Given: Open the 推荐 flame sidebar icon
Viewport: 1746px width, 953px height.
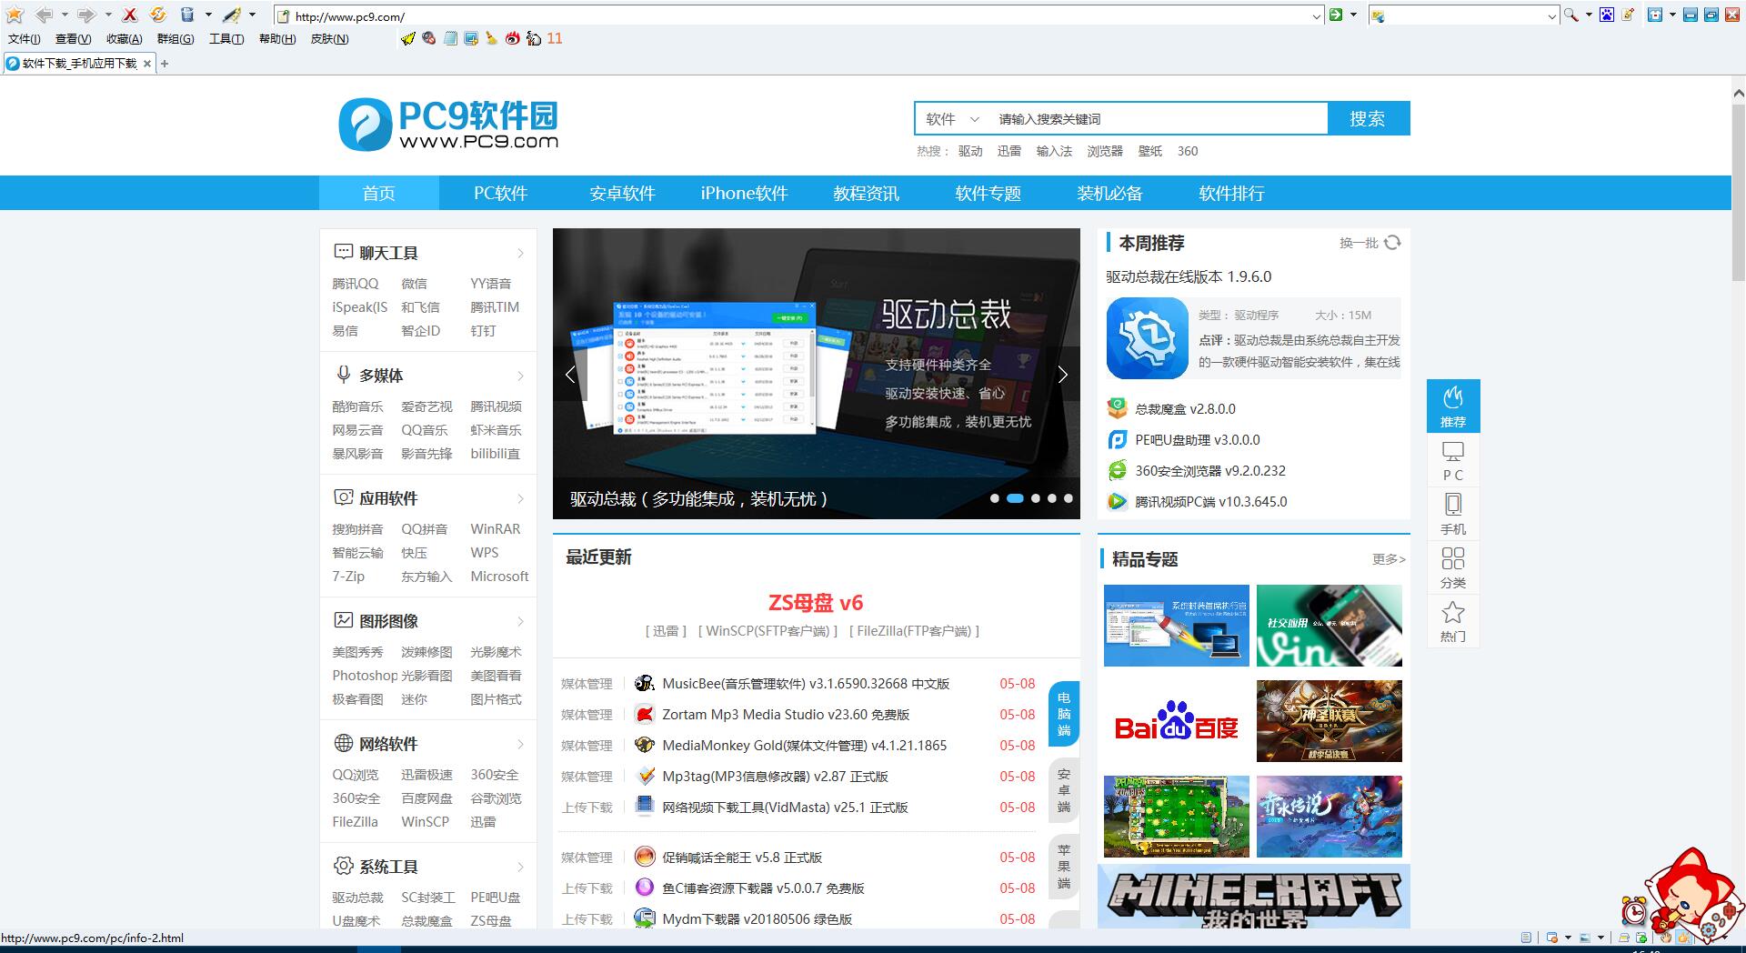Looking at the screenshot, I should point(1453,406).
